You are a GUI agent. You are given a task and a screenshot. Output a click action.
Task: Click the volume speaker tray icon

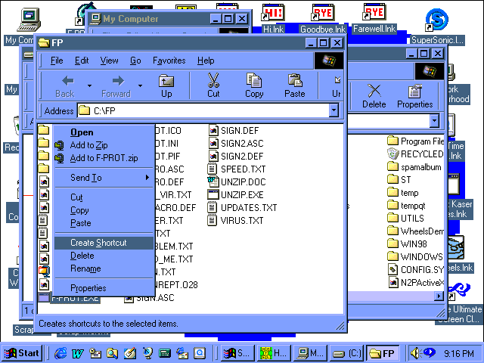pos(415,353)
